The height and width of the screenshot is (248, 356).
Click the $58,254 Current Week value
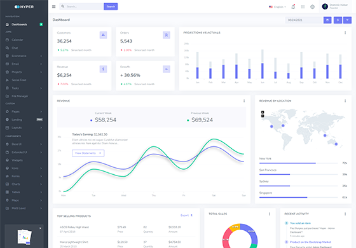point(106,120)
